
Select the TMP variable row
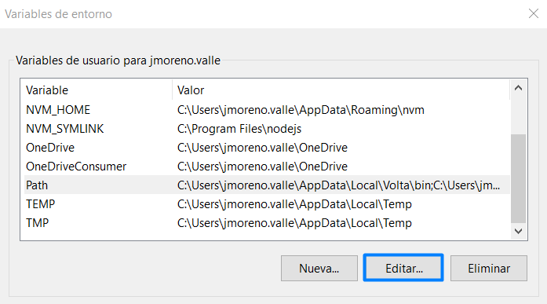pyautogui.click(x=267, y=222)
